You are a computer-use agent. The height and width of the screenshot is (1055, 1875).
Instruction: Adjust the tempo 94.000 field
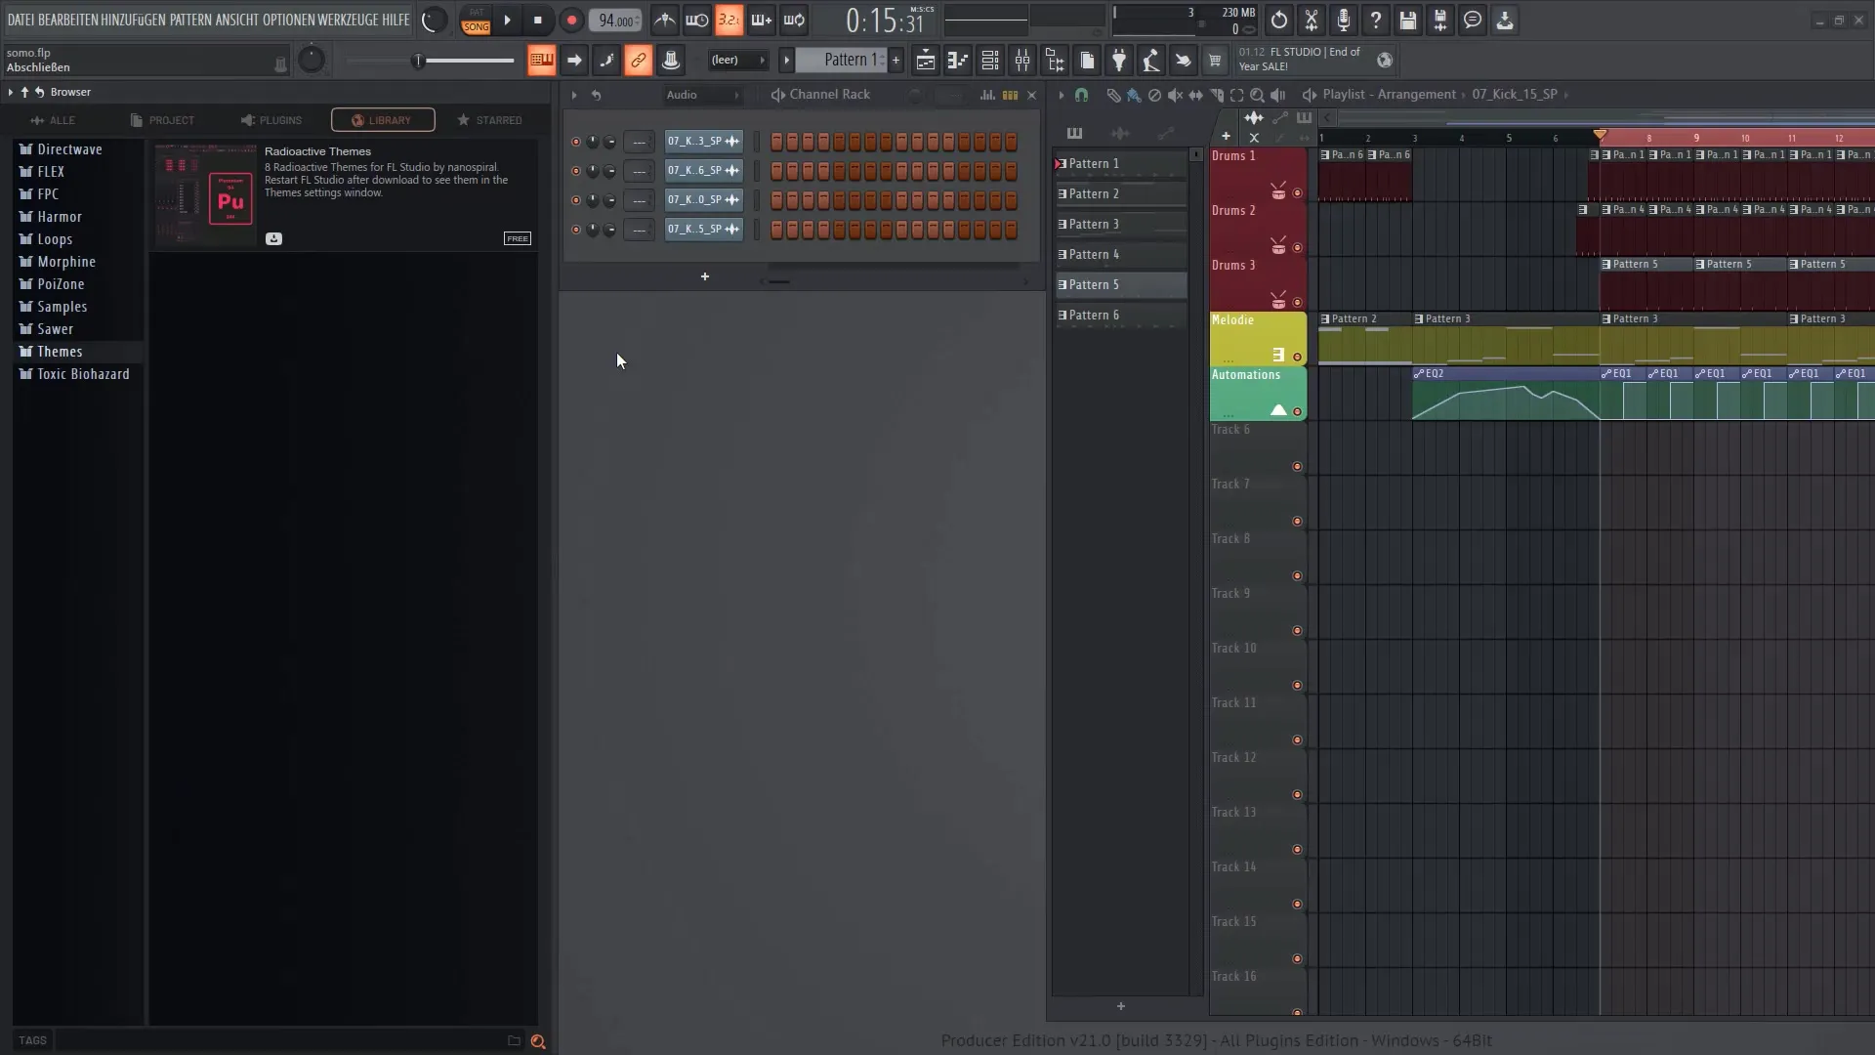[615, 21]
